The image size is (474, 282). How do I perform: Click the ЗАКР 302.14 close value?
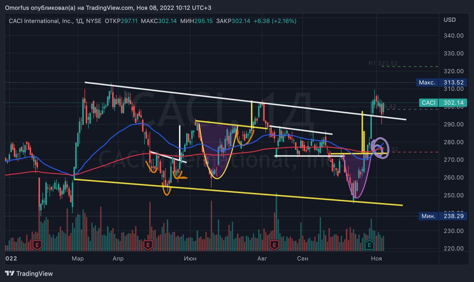tap(233, 21)
